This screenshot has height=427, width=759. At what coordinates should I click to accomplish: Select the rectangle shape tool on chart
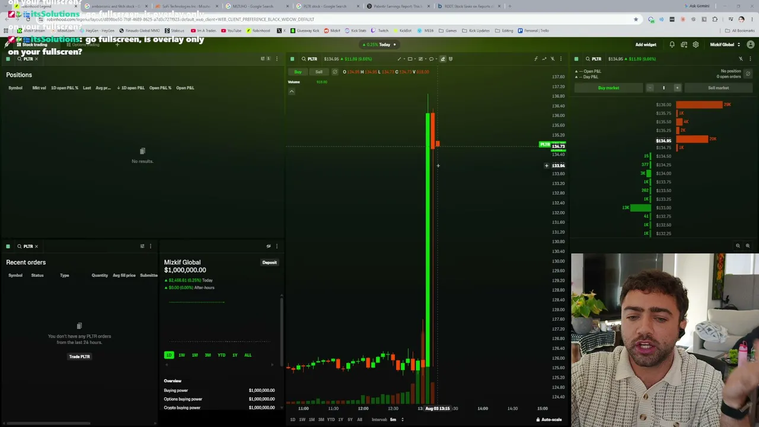tap(410, 59)
